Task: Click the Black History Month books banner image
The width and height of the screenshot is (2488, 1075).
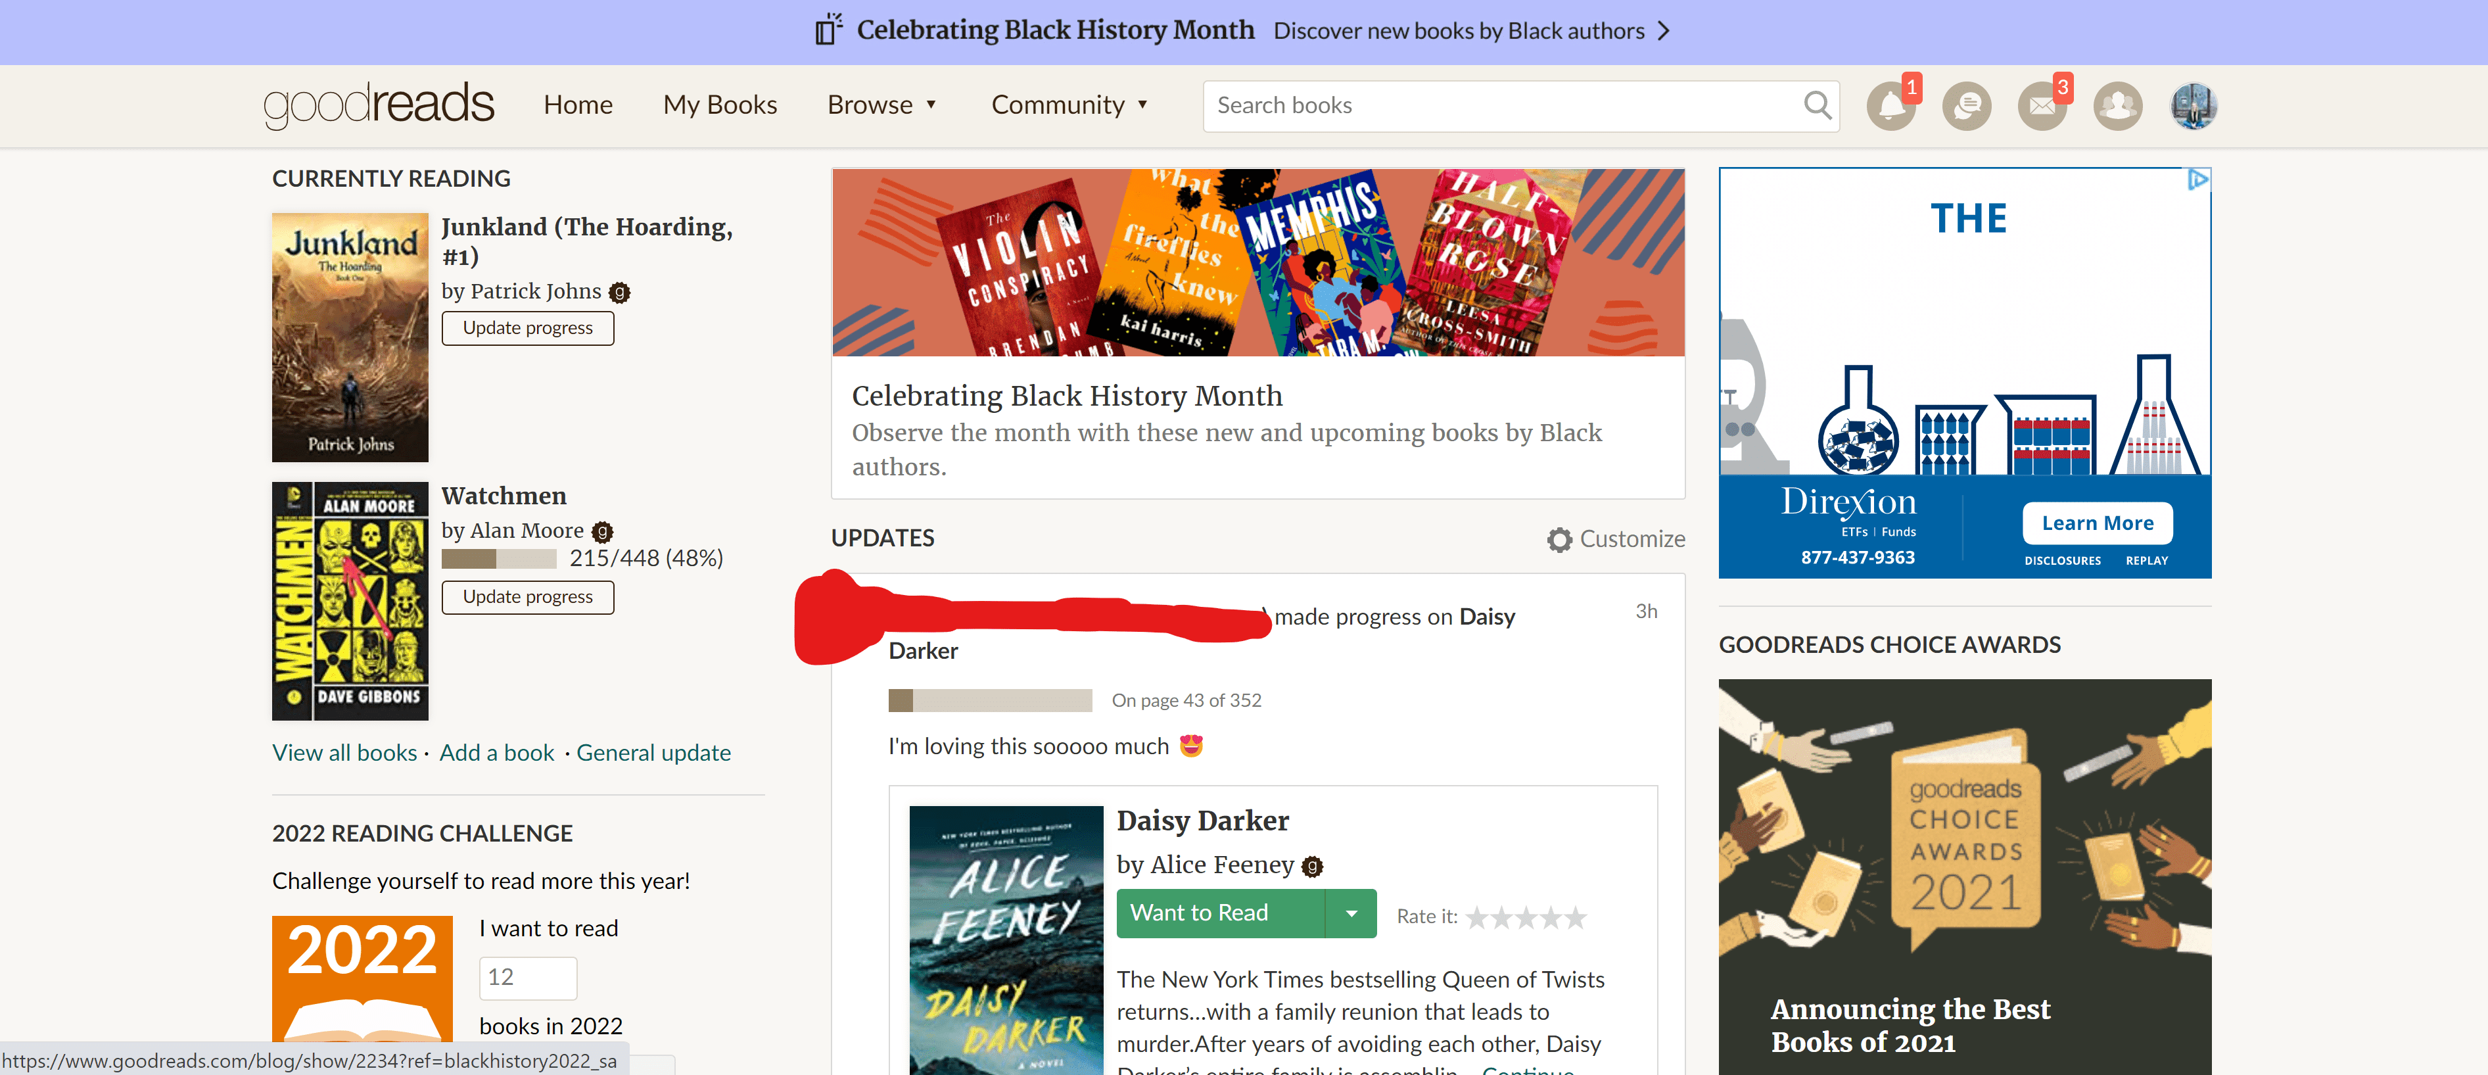Action: 1257,263
